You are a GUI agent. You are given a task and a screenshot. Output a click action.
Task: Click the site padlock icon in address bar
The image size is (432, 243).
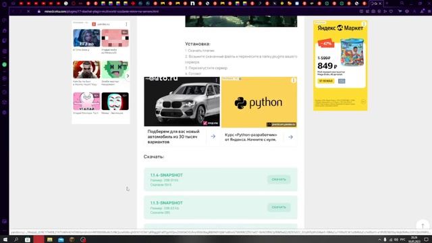coord(39,11)
